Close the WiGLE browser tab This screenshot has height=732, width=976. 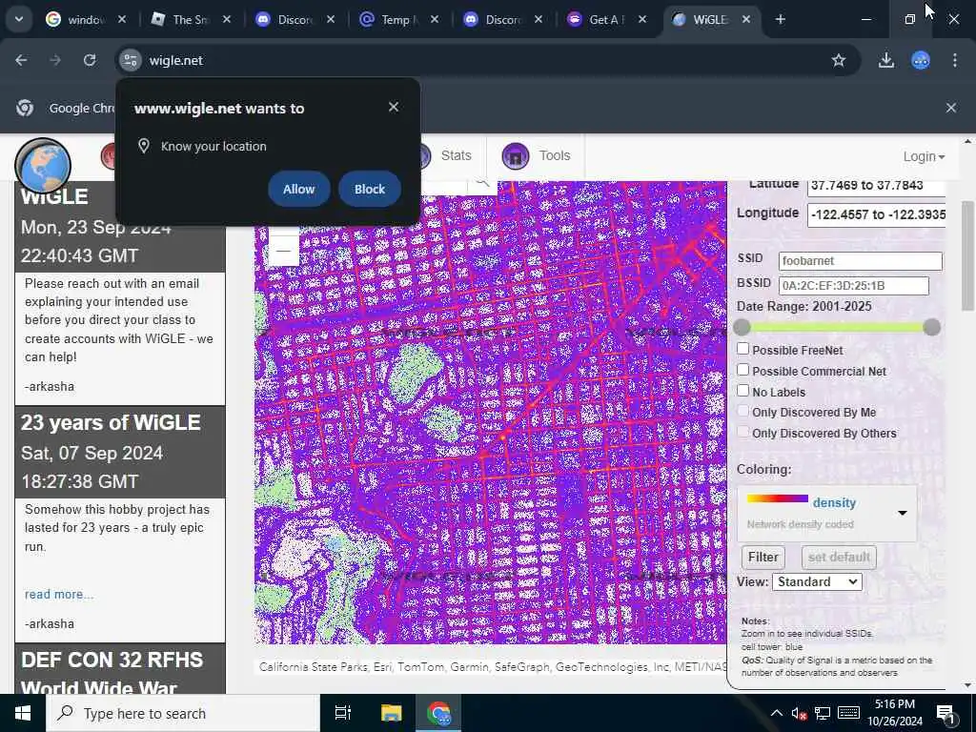pyautogui.click(x=745, y=19)
